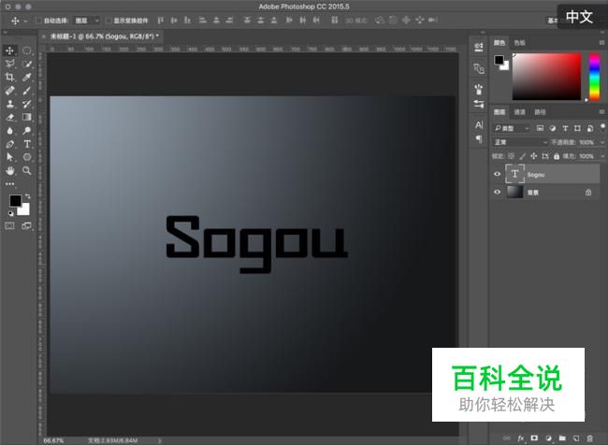Screen dimensions: 608x445
Task: Open the Paragraph panel icon
Action: (x=479, y=138)
